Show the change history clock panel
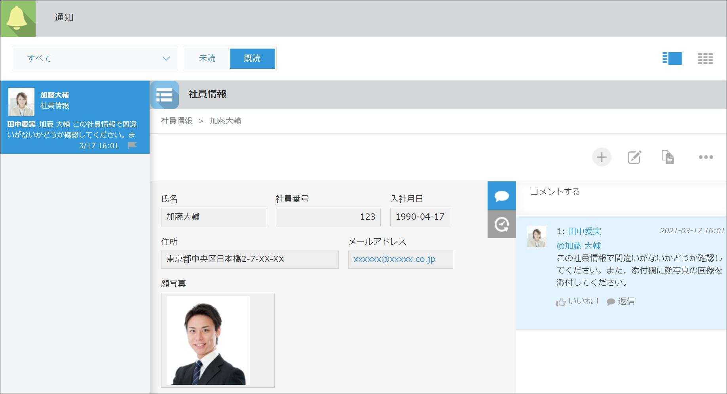727x394 pixels. pyautogui.click(x=501, y=224)
